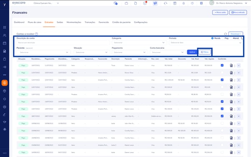251x157 pixels.
Task: Click the Nova saída button
Action: pyautogui.click(x=220, y=12)
